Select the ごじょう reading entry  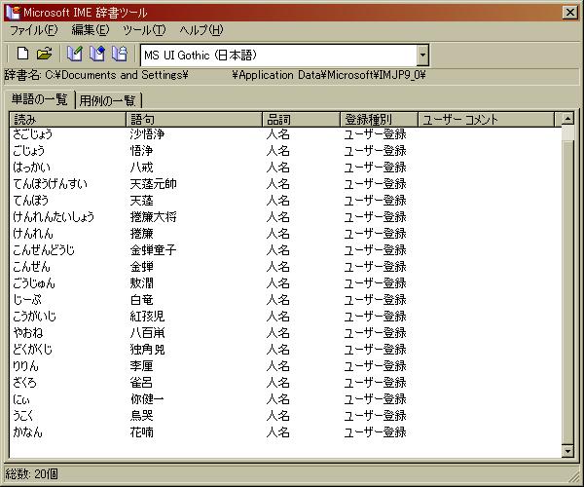28,151
